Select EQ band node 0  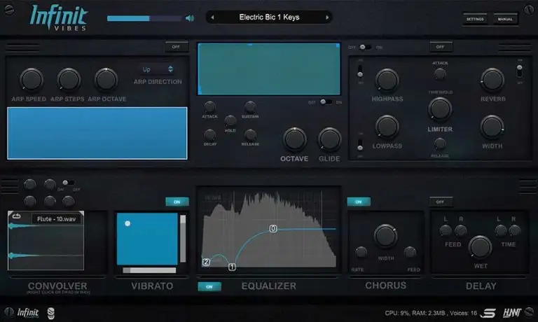[273, 228]
